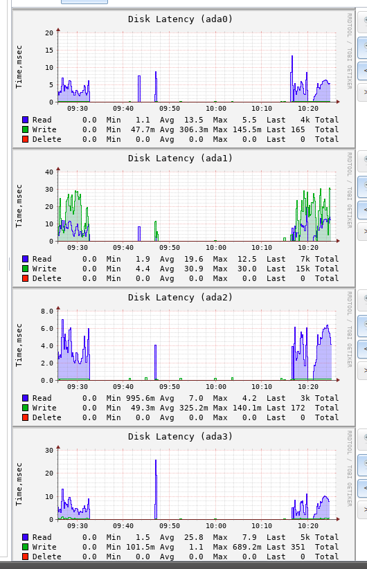Click the blue Read swatch in ada0 legend

[25, 120]
